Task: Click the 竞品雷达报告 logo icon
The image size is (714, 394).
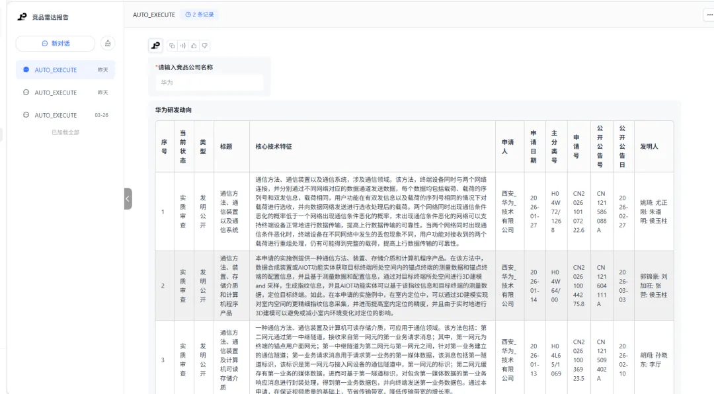Action: pyautogui.click(x=22, y=17)
